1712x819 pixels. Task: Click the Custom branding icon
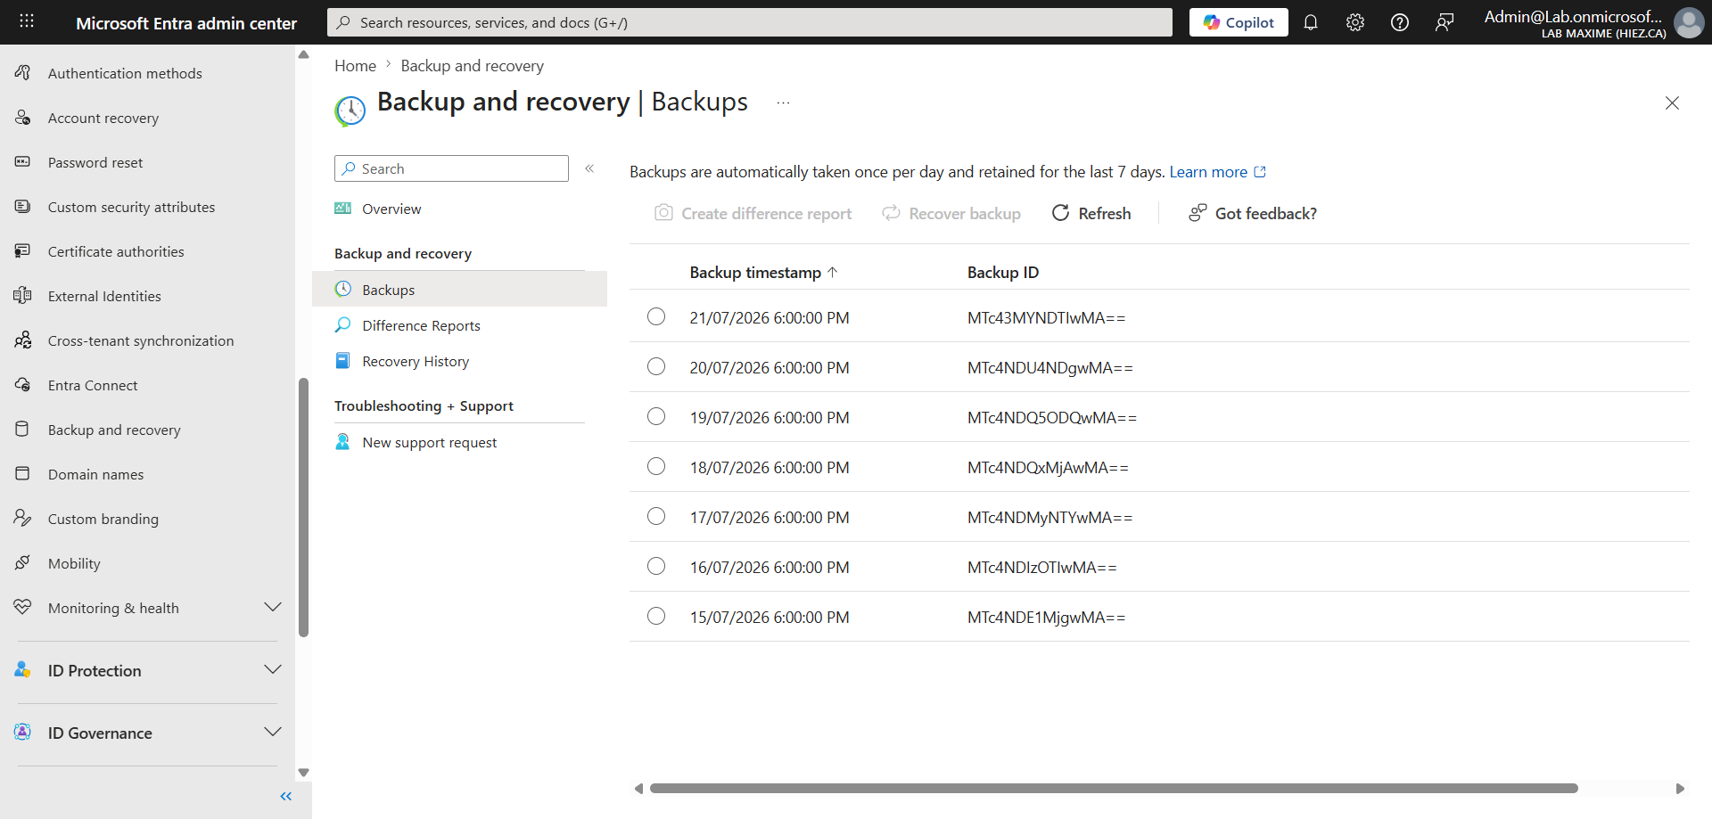(23, 518)
